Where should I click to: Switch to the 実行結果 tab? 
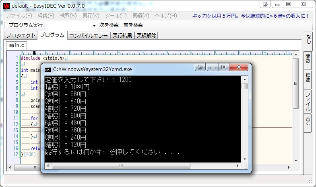coord(122,36)
